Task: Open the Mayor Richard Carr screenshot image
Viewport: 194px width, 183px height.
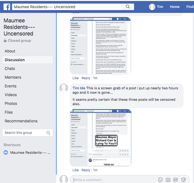Action: coord(101,138)
